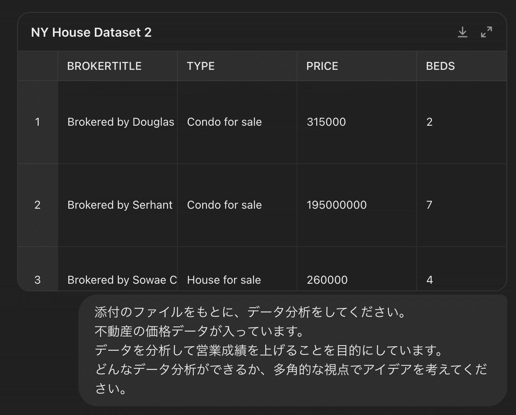The width and height of the screenshot is (516, 415).
Task: Click the "Brokered by Sowae C" cell
Action: click(x=122, y=280)
